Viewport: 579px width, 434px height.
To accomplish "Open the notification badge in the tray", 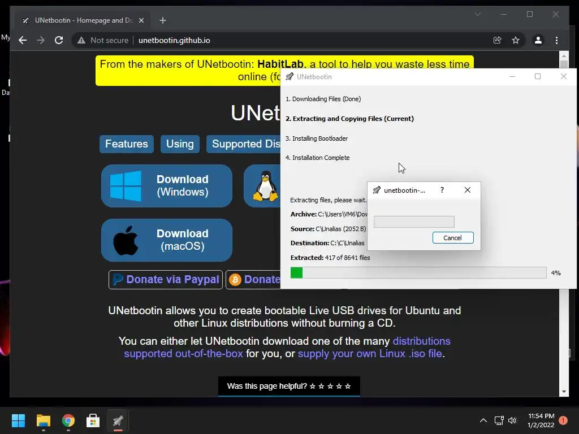I will (x=563, y=420).
